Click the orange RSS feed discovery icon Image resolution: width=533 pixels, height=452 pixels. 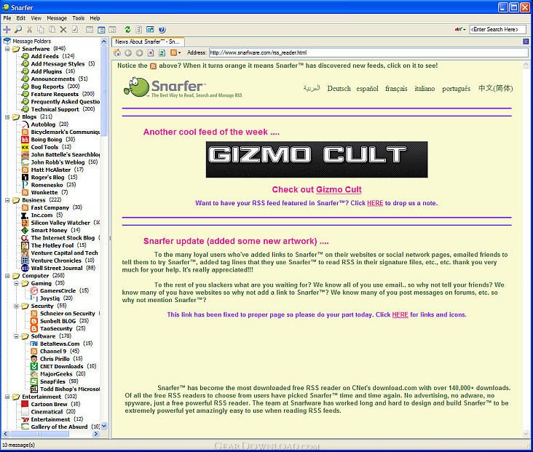[x=174, y=52]
